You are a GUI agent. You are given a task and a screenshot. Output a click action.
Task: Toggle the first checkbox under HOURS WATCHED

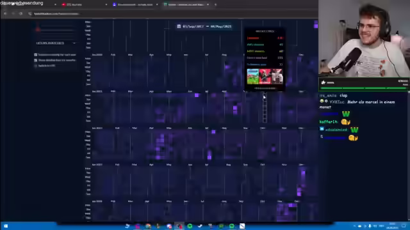tap(36, 55)
